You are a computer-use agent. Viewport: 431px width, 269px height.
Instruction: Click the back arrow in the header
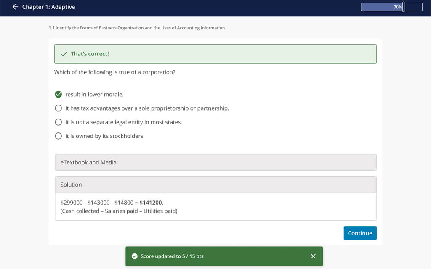pyautogui.click(x=15, y=7)
